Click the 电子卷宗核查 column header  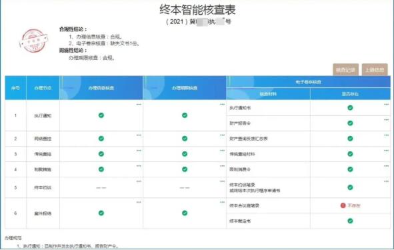(x=308, y=82)
